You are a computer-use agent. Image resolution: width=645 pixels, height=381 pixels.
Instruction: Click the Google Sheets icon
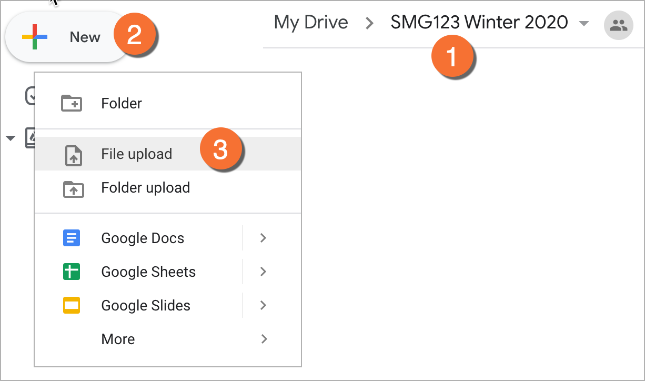tap(72, 272)
